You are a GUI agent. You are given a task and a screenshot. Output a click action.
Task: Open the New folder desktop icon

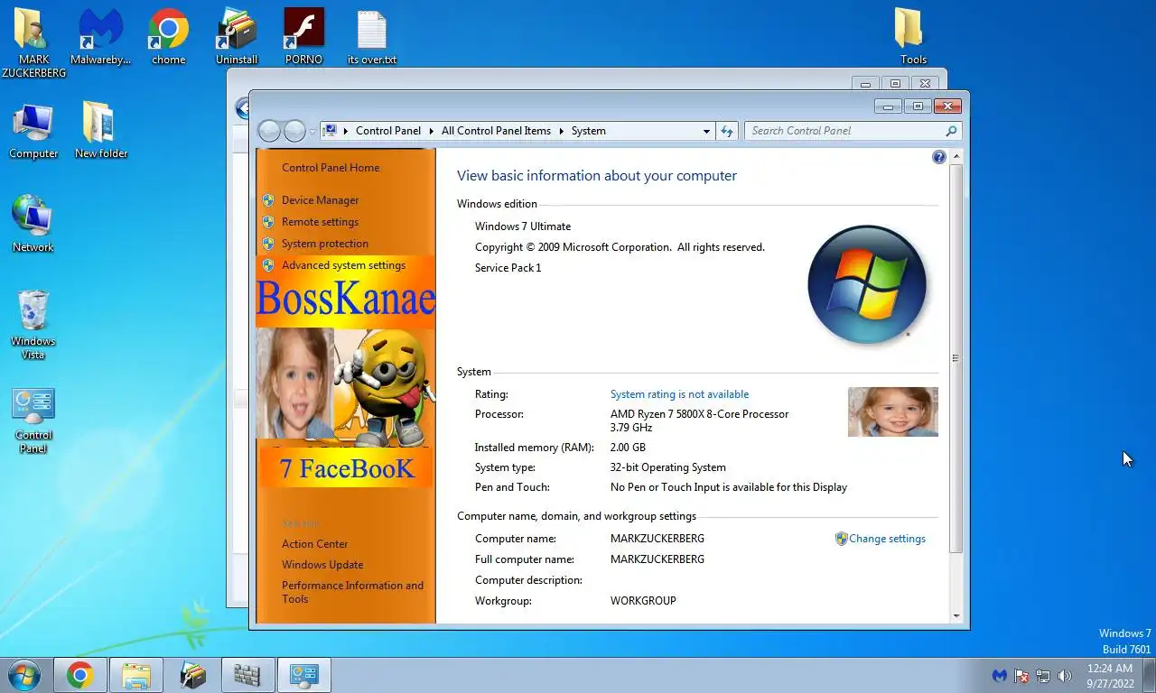click(x=100, y=132)
